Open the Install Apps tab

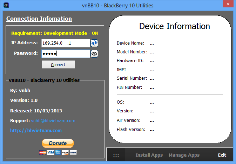[x=149, y=155]
